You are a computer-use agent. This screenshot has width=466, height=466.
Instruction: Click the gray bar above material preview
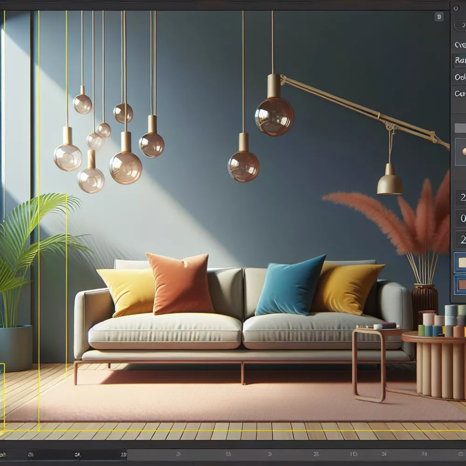point(460,128)
